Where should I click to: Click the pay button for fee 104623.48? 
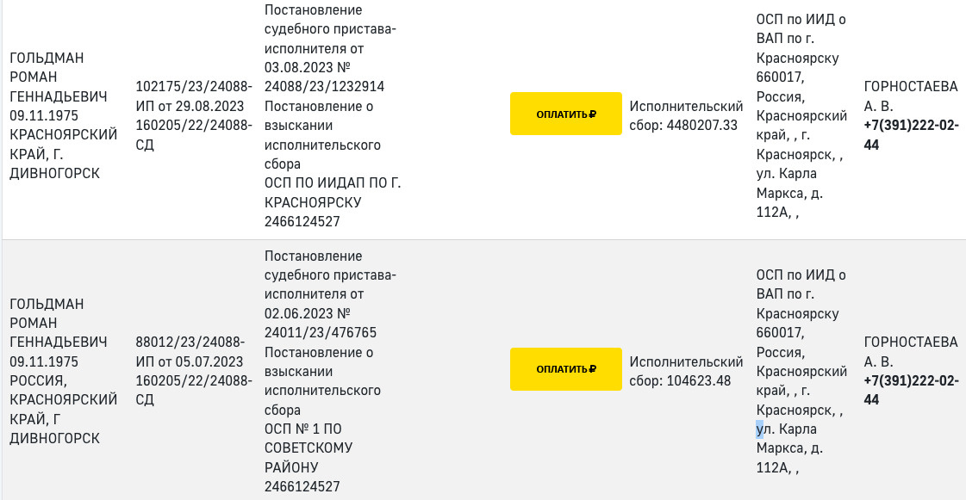[x=565, y=369]
